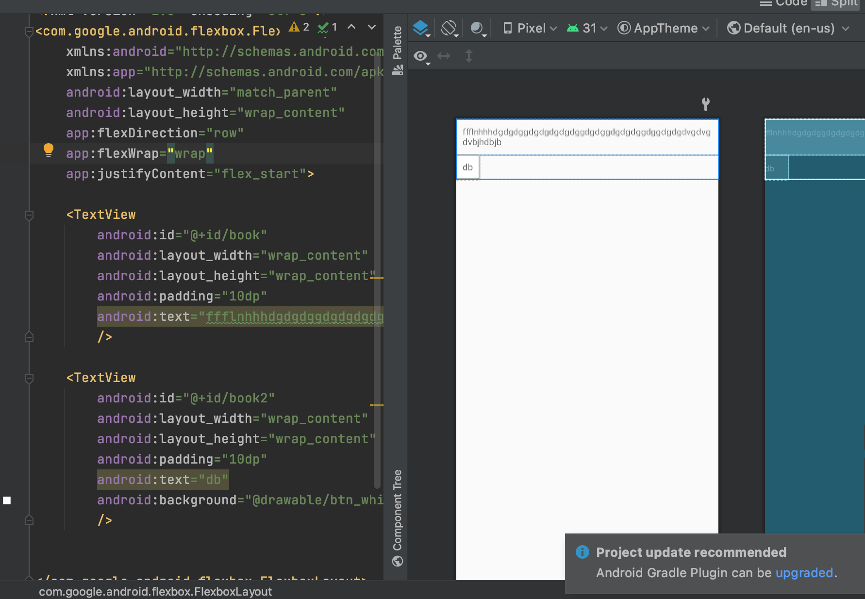Open the Default (en-us) locale dropdown
865x599 pixels.
click(x=788, y=28)
